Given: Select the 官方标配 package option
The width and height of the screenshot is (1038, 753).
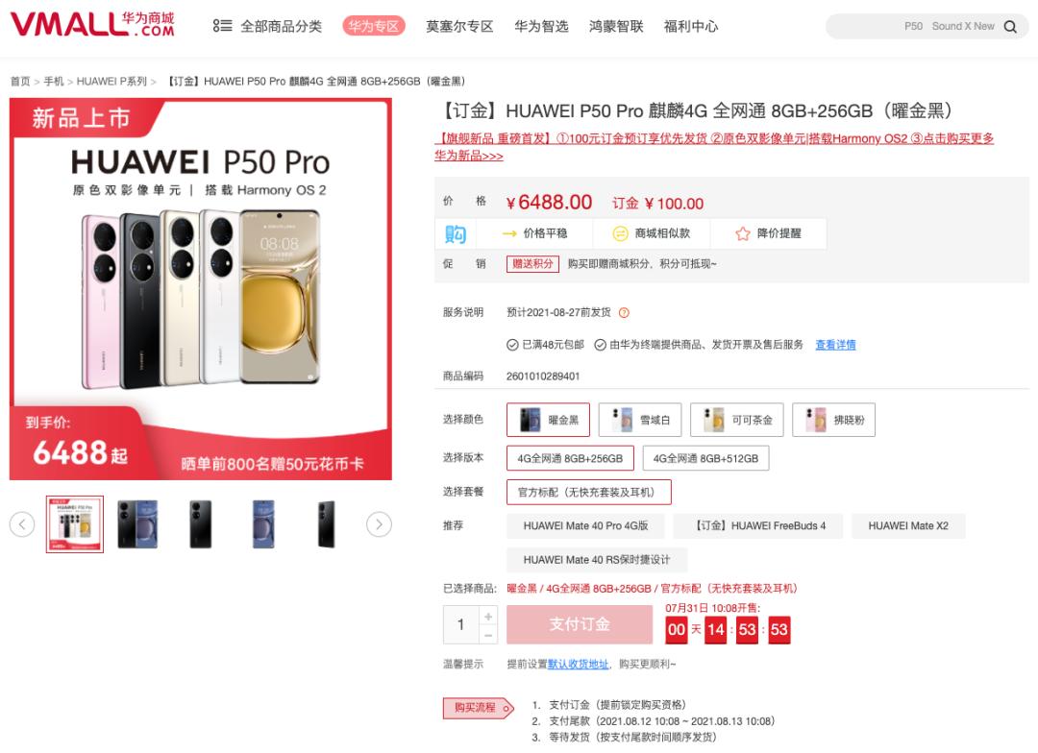Looking at the screenshot, I should (x=588, y=492).
